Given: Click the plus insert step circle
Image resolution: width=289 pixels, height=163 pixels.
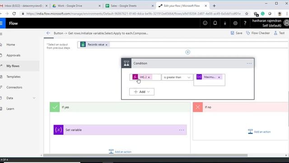Looking at the screenshot, I should 188,52.
